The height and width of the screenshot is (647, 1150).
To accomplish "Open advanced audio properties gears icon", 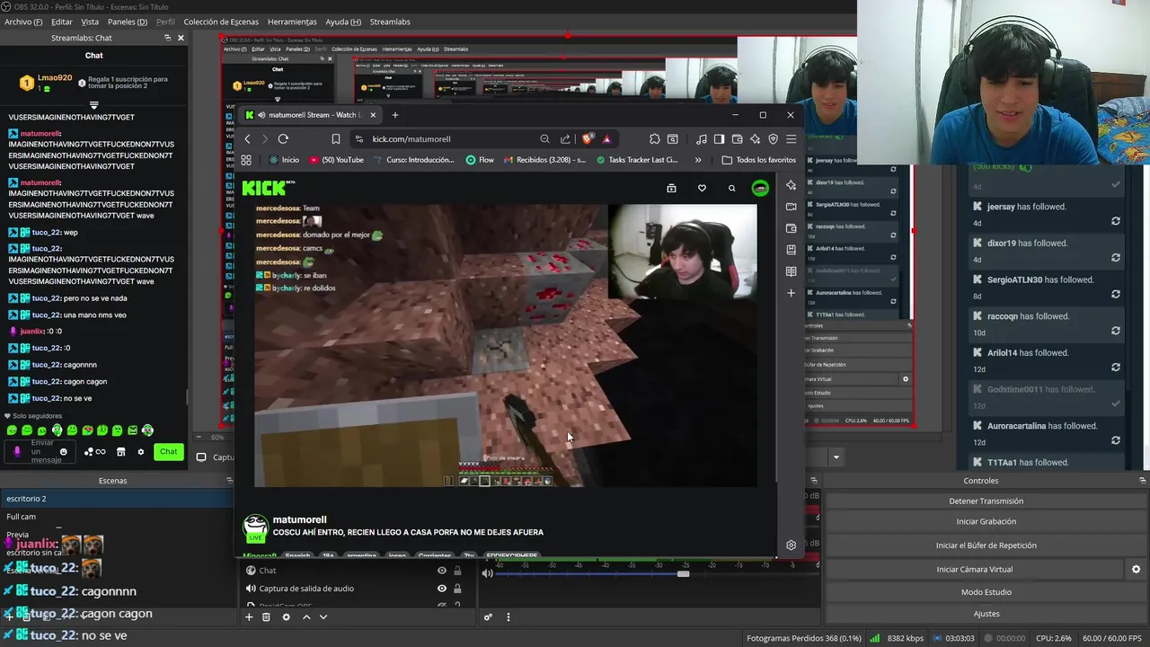I will point(488,617).
